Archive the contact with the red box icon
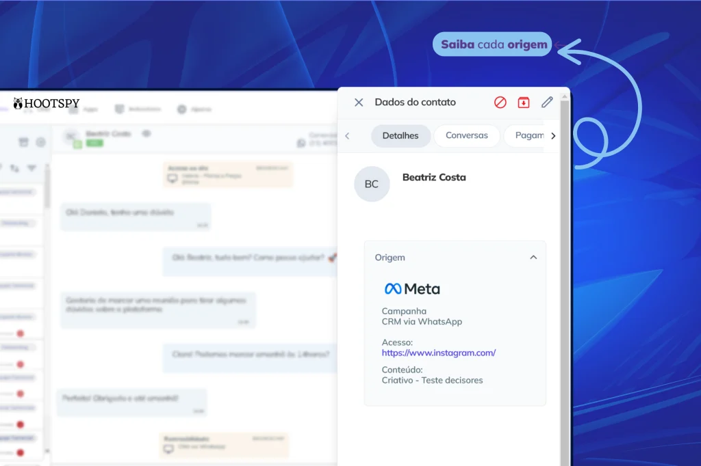Image resolution: width=701 pixels, height=466 pixels. point(524,102)
